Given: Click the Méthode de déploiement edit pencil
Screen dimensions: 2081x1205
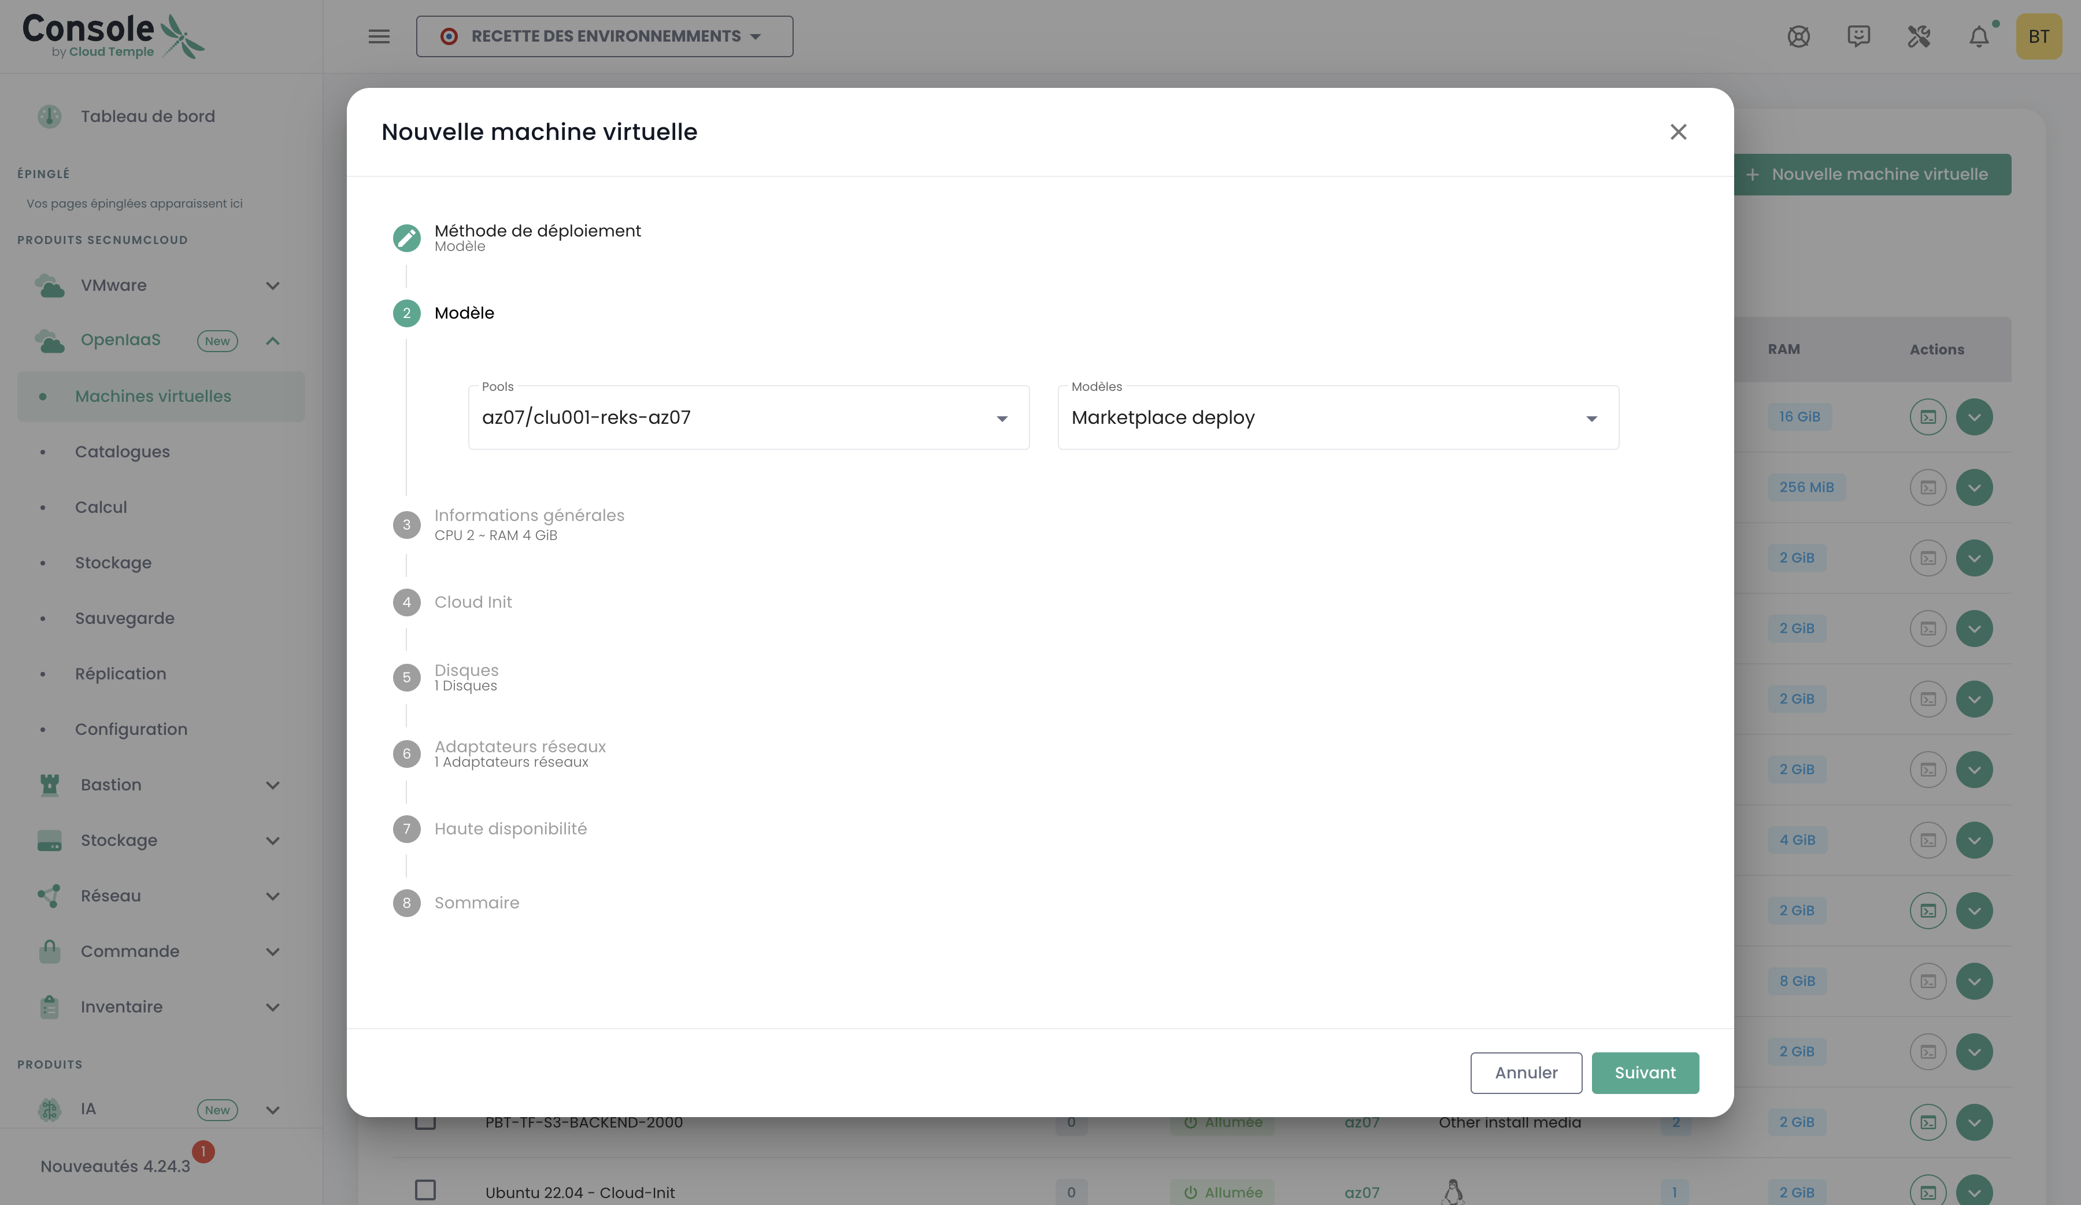Looking at the screenshot, I should pos(406,238).
